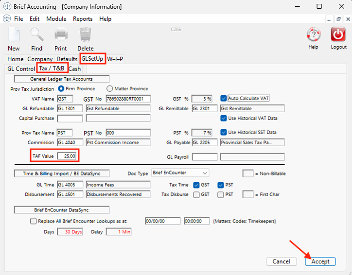Screen dimensions: 352x275
Task: Open the File menu
Action: click(18, 19)
